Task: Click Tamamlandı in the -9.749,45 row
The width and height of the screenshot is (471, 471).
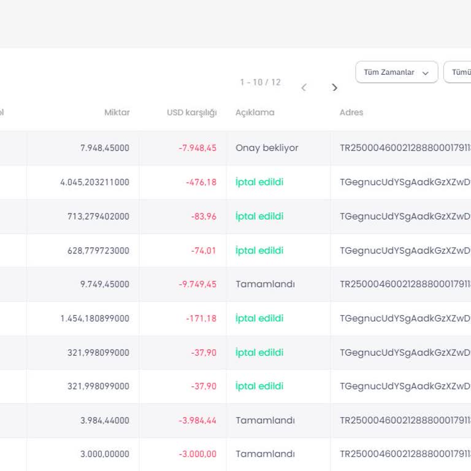Action: [265, 284]
